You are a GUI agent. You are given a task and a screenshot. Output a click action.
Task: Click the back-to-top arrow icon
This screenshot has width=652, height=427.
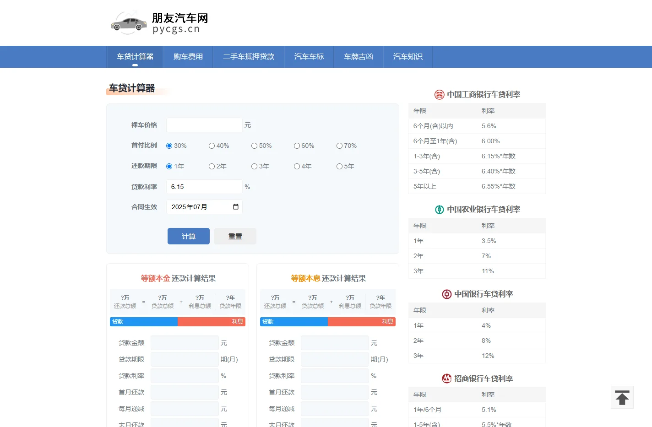(622, 397)
